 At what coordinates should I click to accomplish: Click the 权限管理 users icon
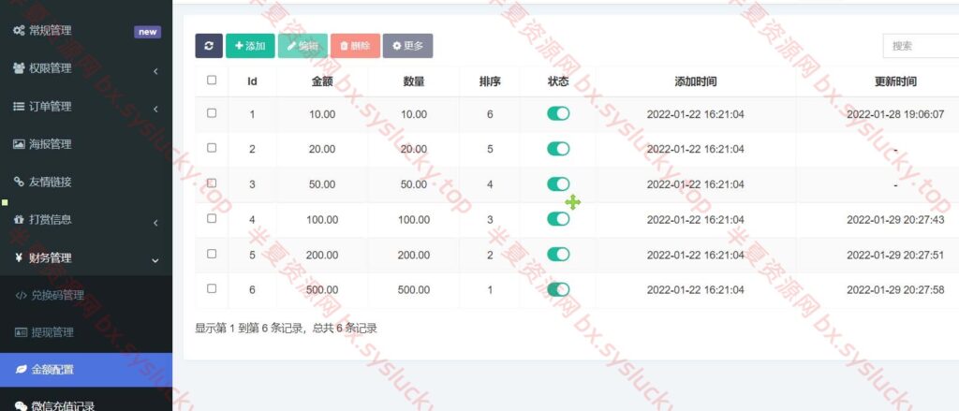coord(19,68)
